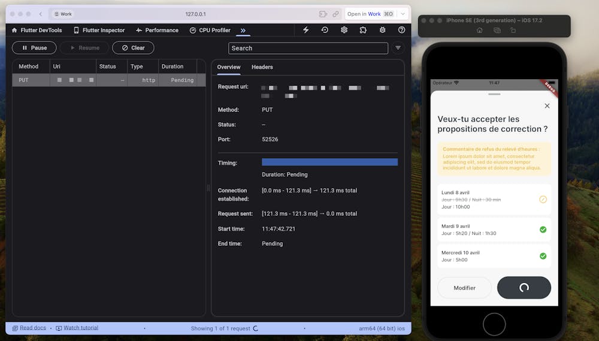This screenshot has width=599, height=341.
Task: Expand the overflow tabs double-chevron
Action: (243, 30)
